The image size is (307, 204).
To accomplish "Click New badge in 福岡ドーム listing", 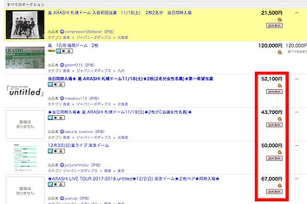I will pyautogui.click(x=52, y=51).
